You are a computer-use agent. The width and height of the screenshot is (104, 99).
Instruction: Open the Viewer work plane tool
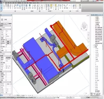click(x=80, y=6)
